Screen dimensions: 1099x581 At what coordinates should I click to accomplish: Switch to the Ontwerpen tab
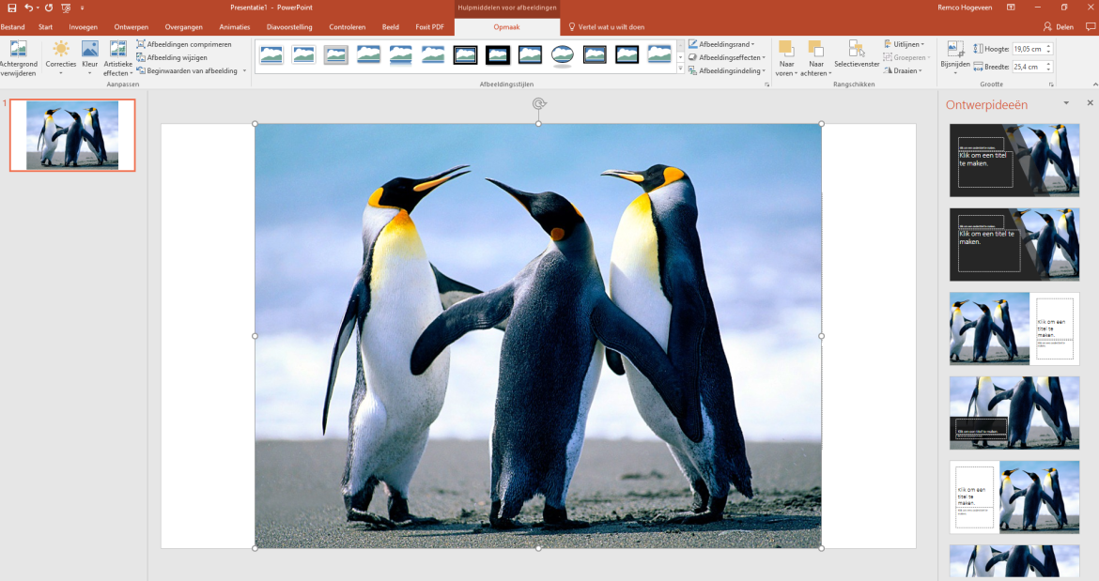132,27
